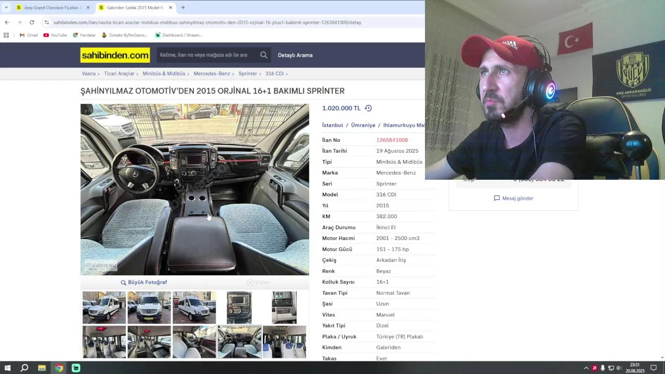
Task: Open a new browser tab with plus icon
Action: pos(183,7)
